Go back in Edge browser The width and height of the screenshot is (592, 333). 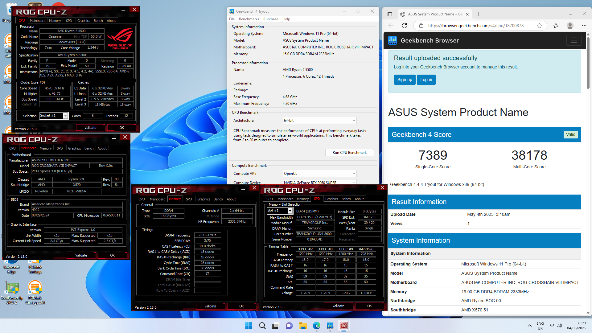coord(391,26)
